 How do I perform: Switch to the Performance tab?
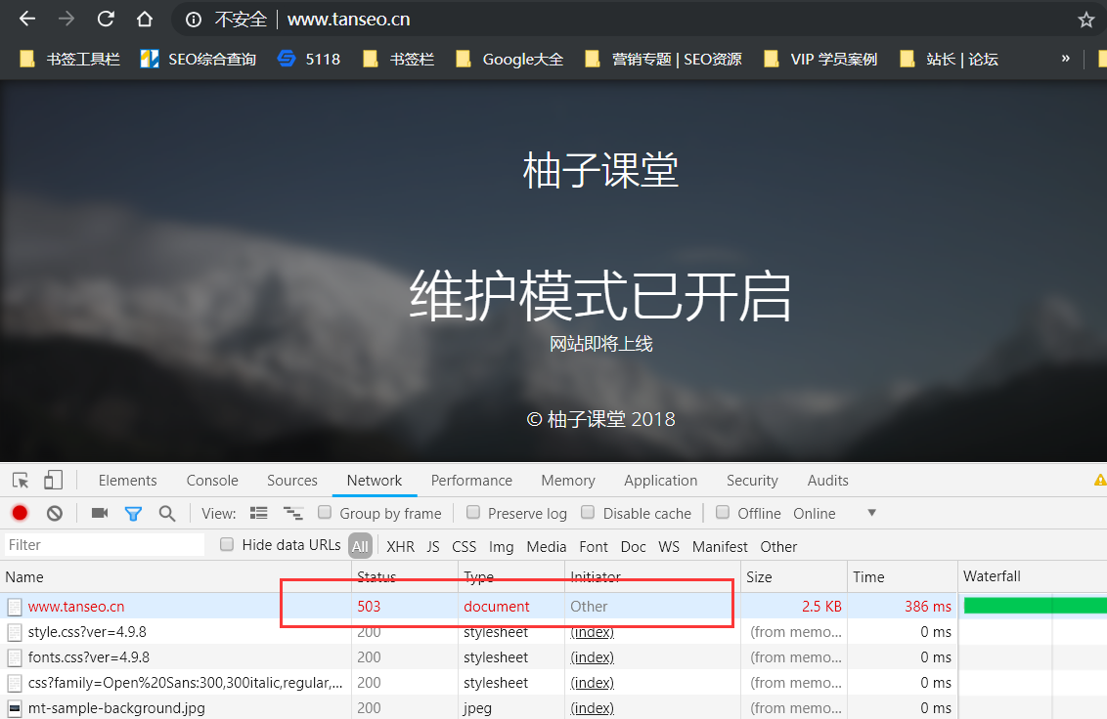[x=471, y=481]
